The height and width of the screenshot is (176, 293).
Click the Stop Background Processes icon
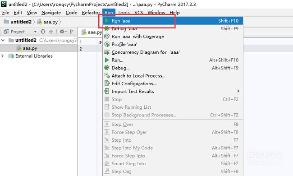pyautogui.click(x=107, y=115)
